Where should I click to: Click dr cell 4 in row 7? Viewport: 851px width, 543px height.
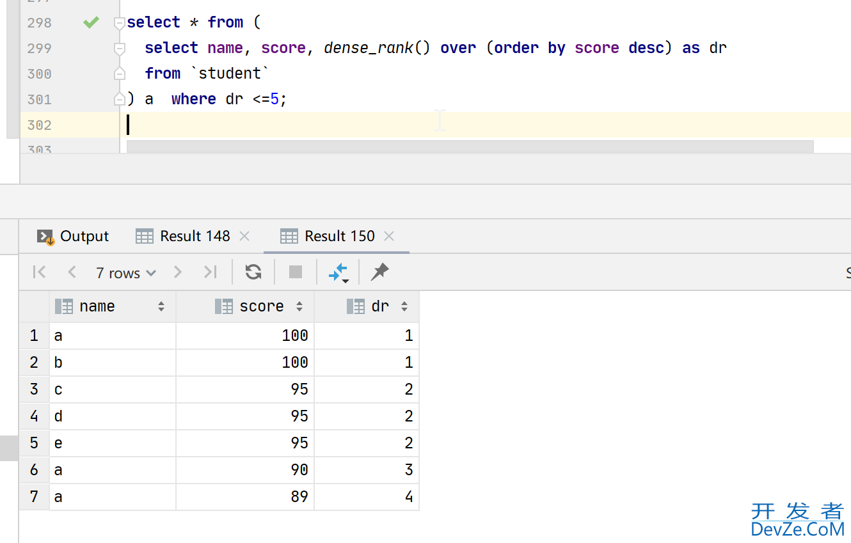(x=367, y=497)
